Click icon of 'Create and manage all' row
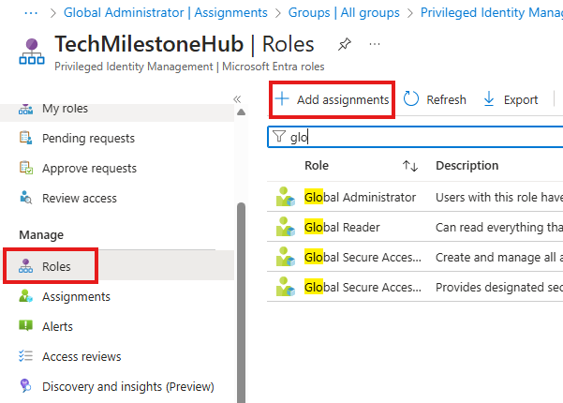Image resolution: width=563 pixels, height=403 pixels. tap(286, 257)
